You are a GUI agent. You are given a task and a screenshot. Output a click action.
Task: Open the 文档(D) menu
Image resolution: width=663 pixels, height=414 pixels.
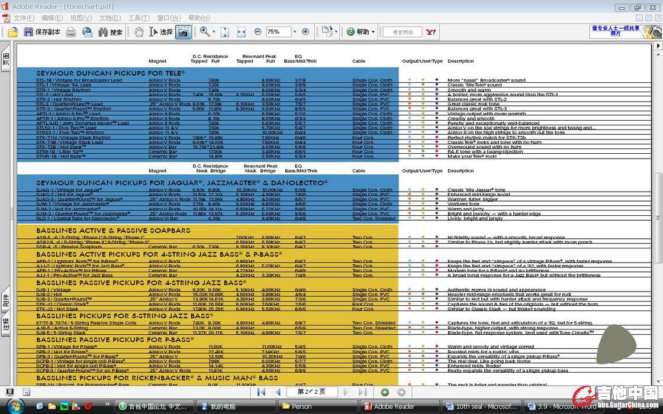click(110, 18)
